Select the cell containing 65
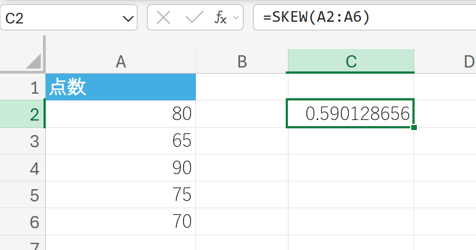 point(121,141)
